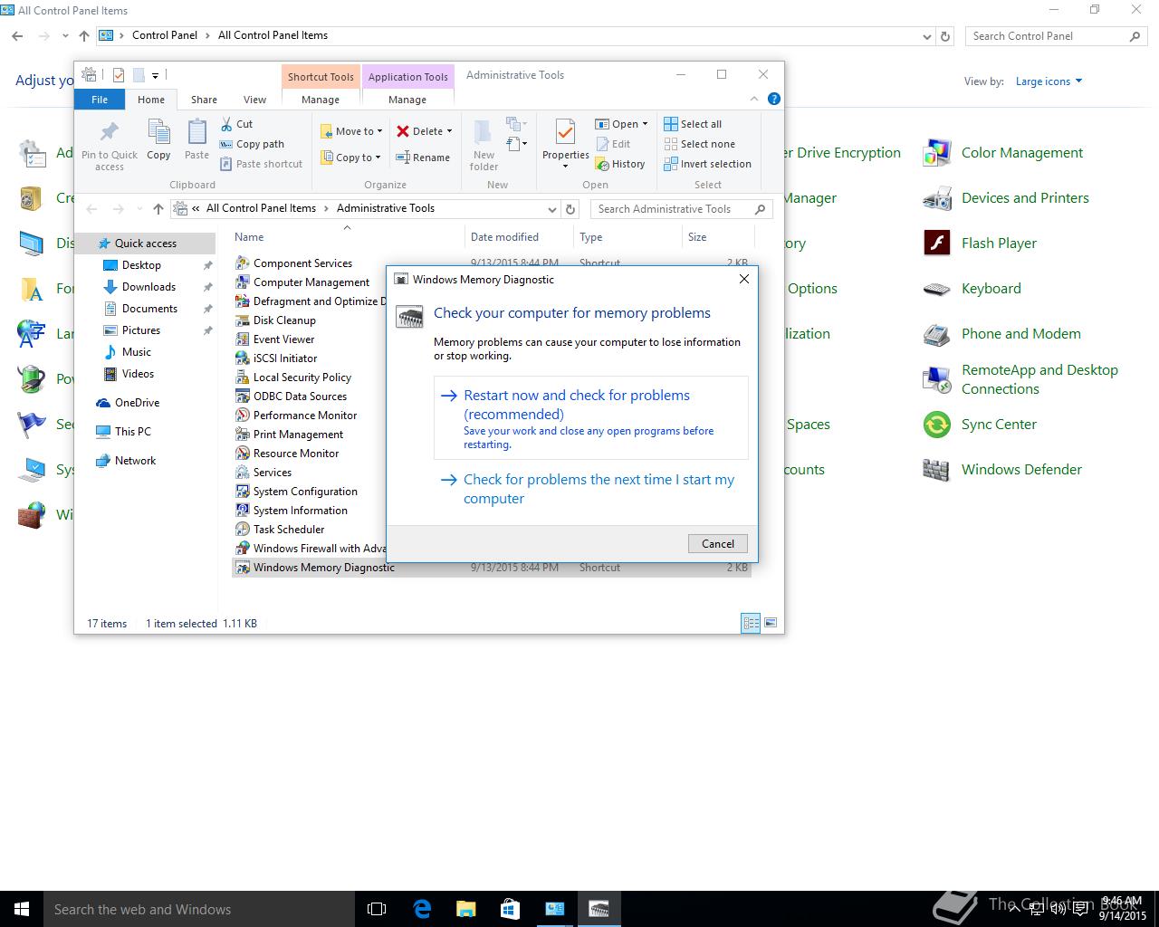Switch to large icons view button

pos(771,623)
